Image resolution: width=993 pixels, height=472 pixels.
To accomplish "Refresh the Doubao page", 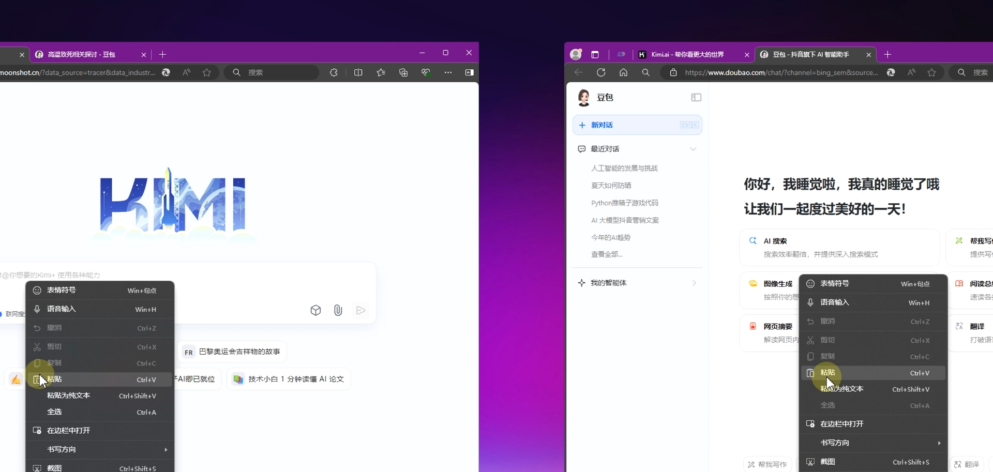I will coord(601,72).
